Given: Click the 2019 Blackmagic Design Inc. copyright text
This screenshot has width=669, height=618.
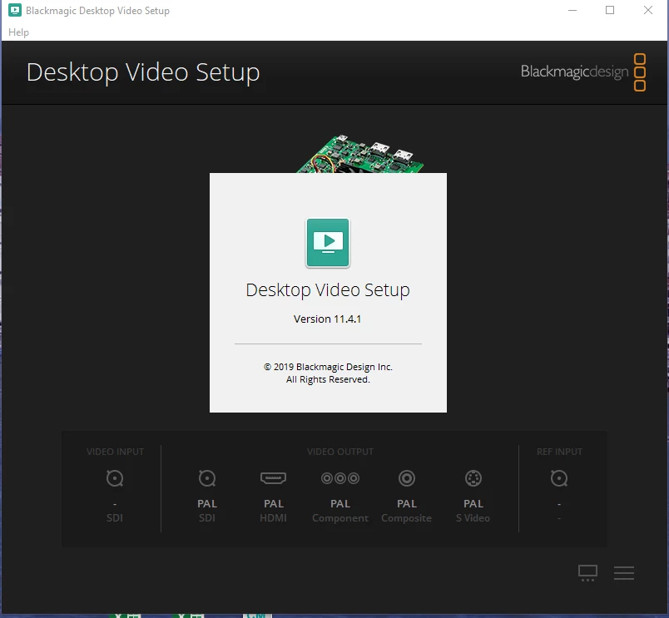Looking at the screenshot, I should click(328, 367).
